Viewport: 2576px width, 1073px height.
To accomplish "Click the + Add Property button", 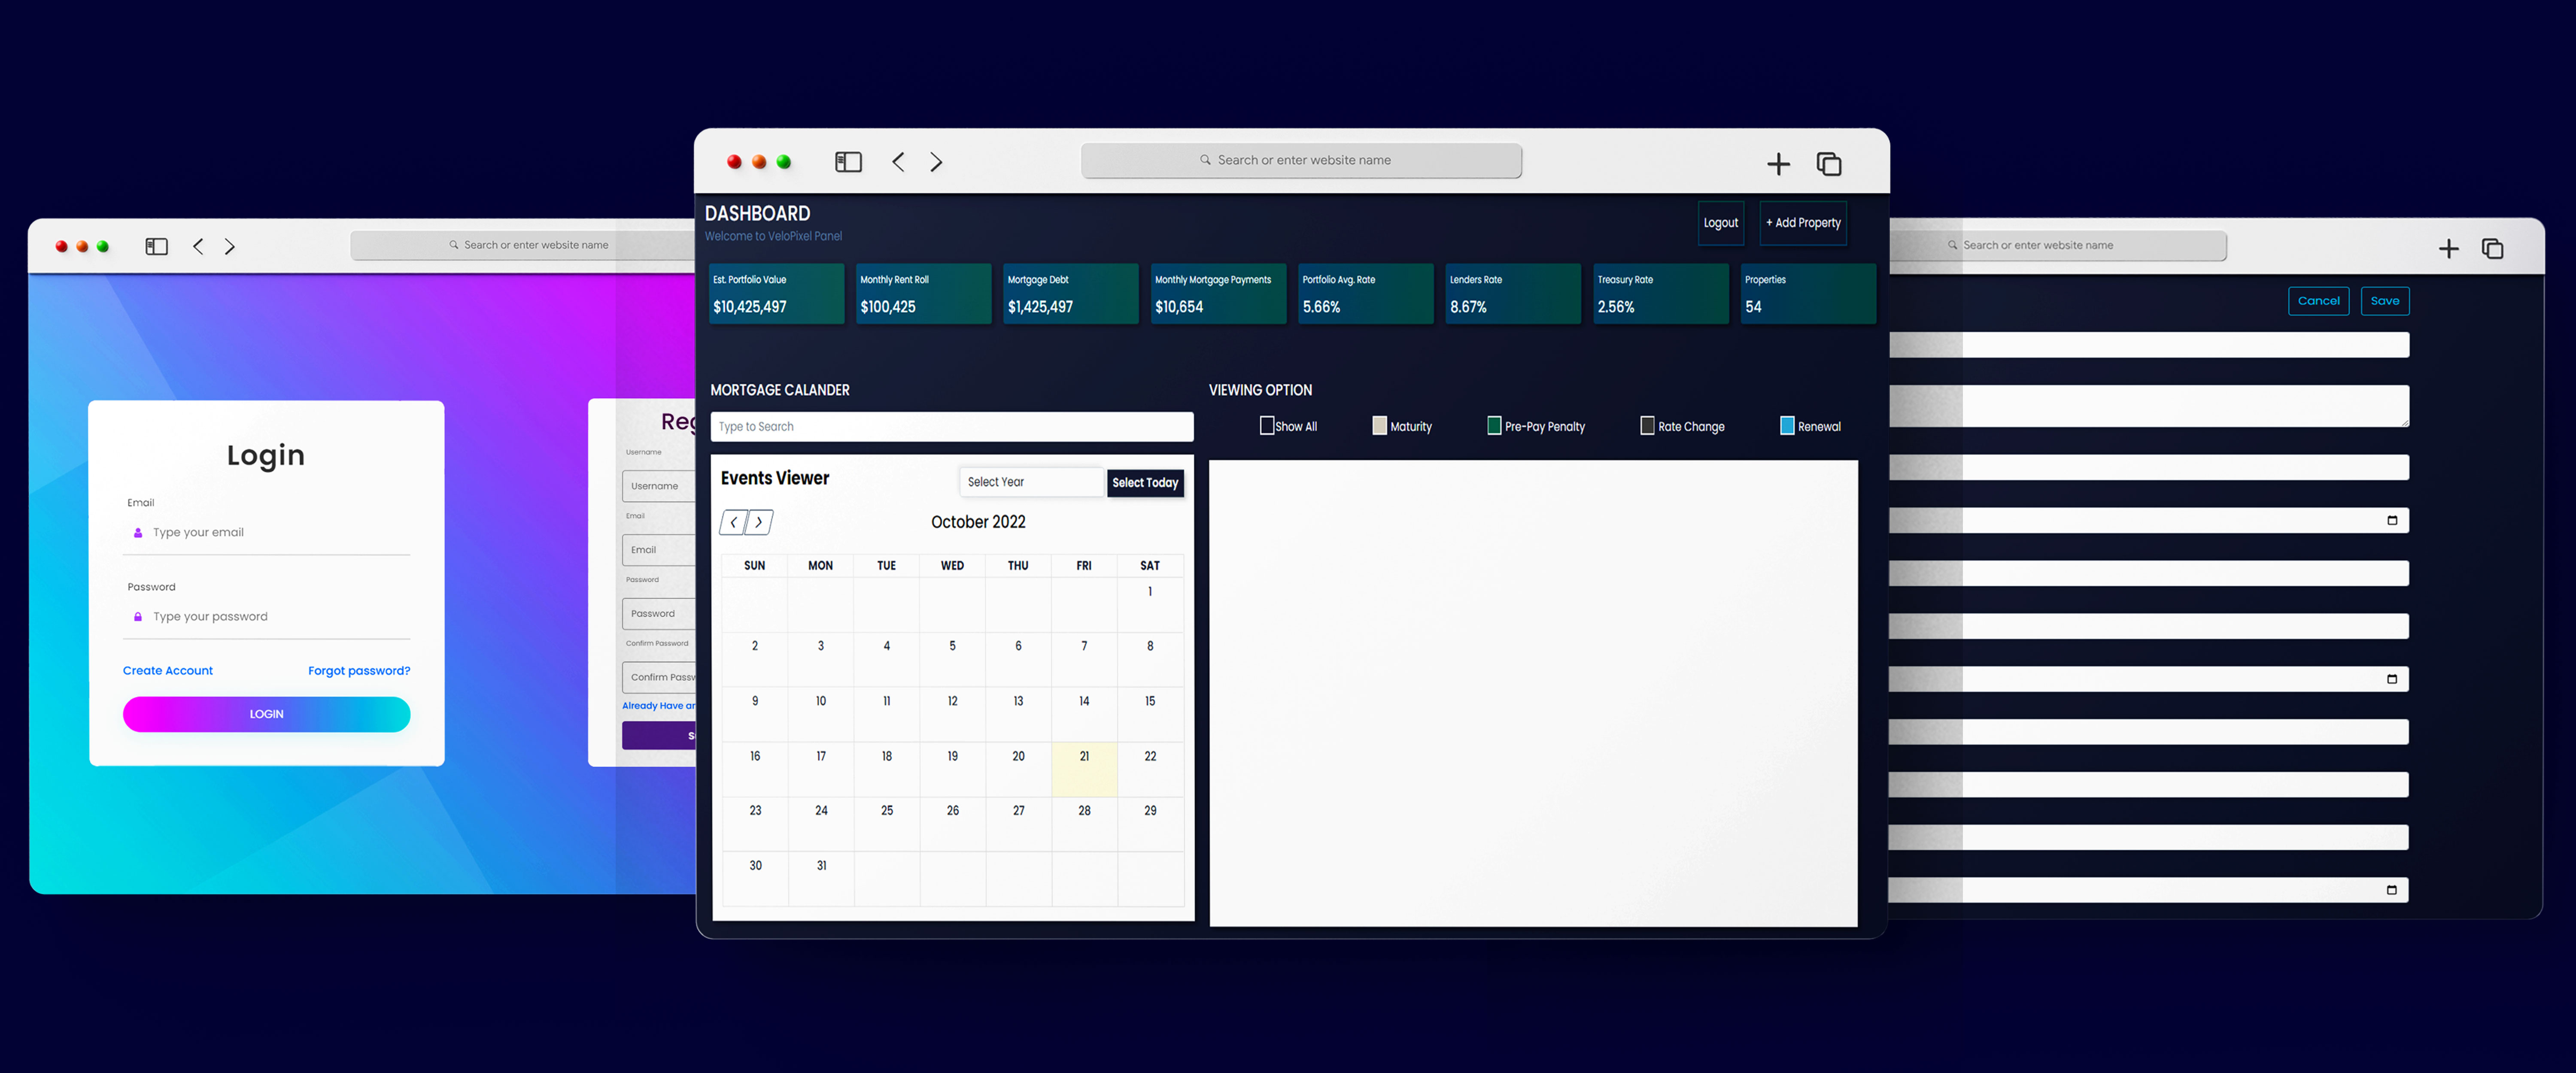I will point(1803,223).
